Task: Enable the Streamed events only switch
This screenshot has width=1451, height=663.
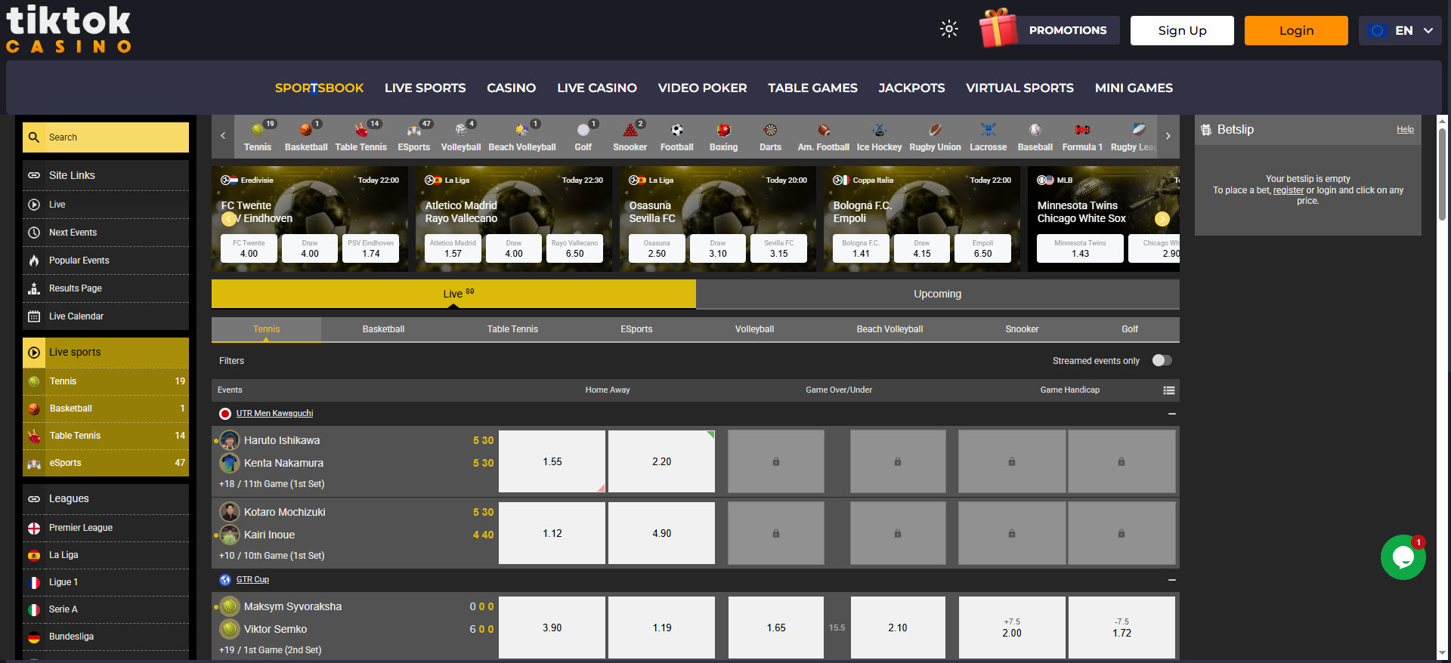Action: click(1162, 360)
